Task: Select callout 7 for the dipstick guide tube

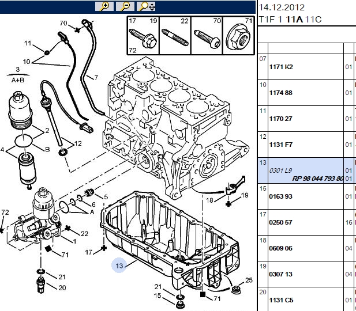Action: (96, 78)
